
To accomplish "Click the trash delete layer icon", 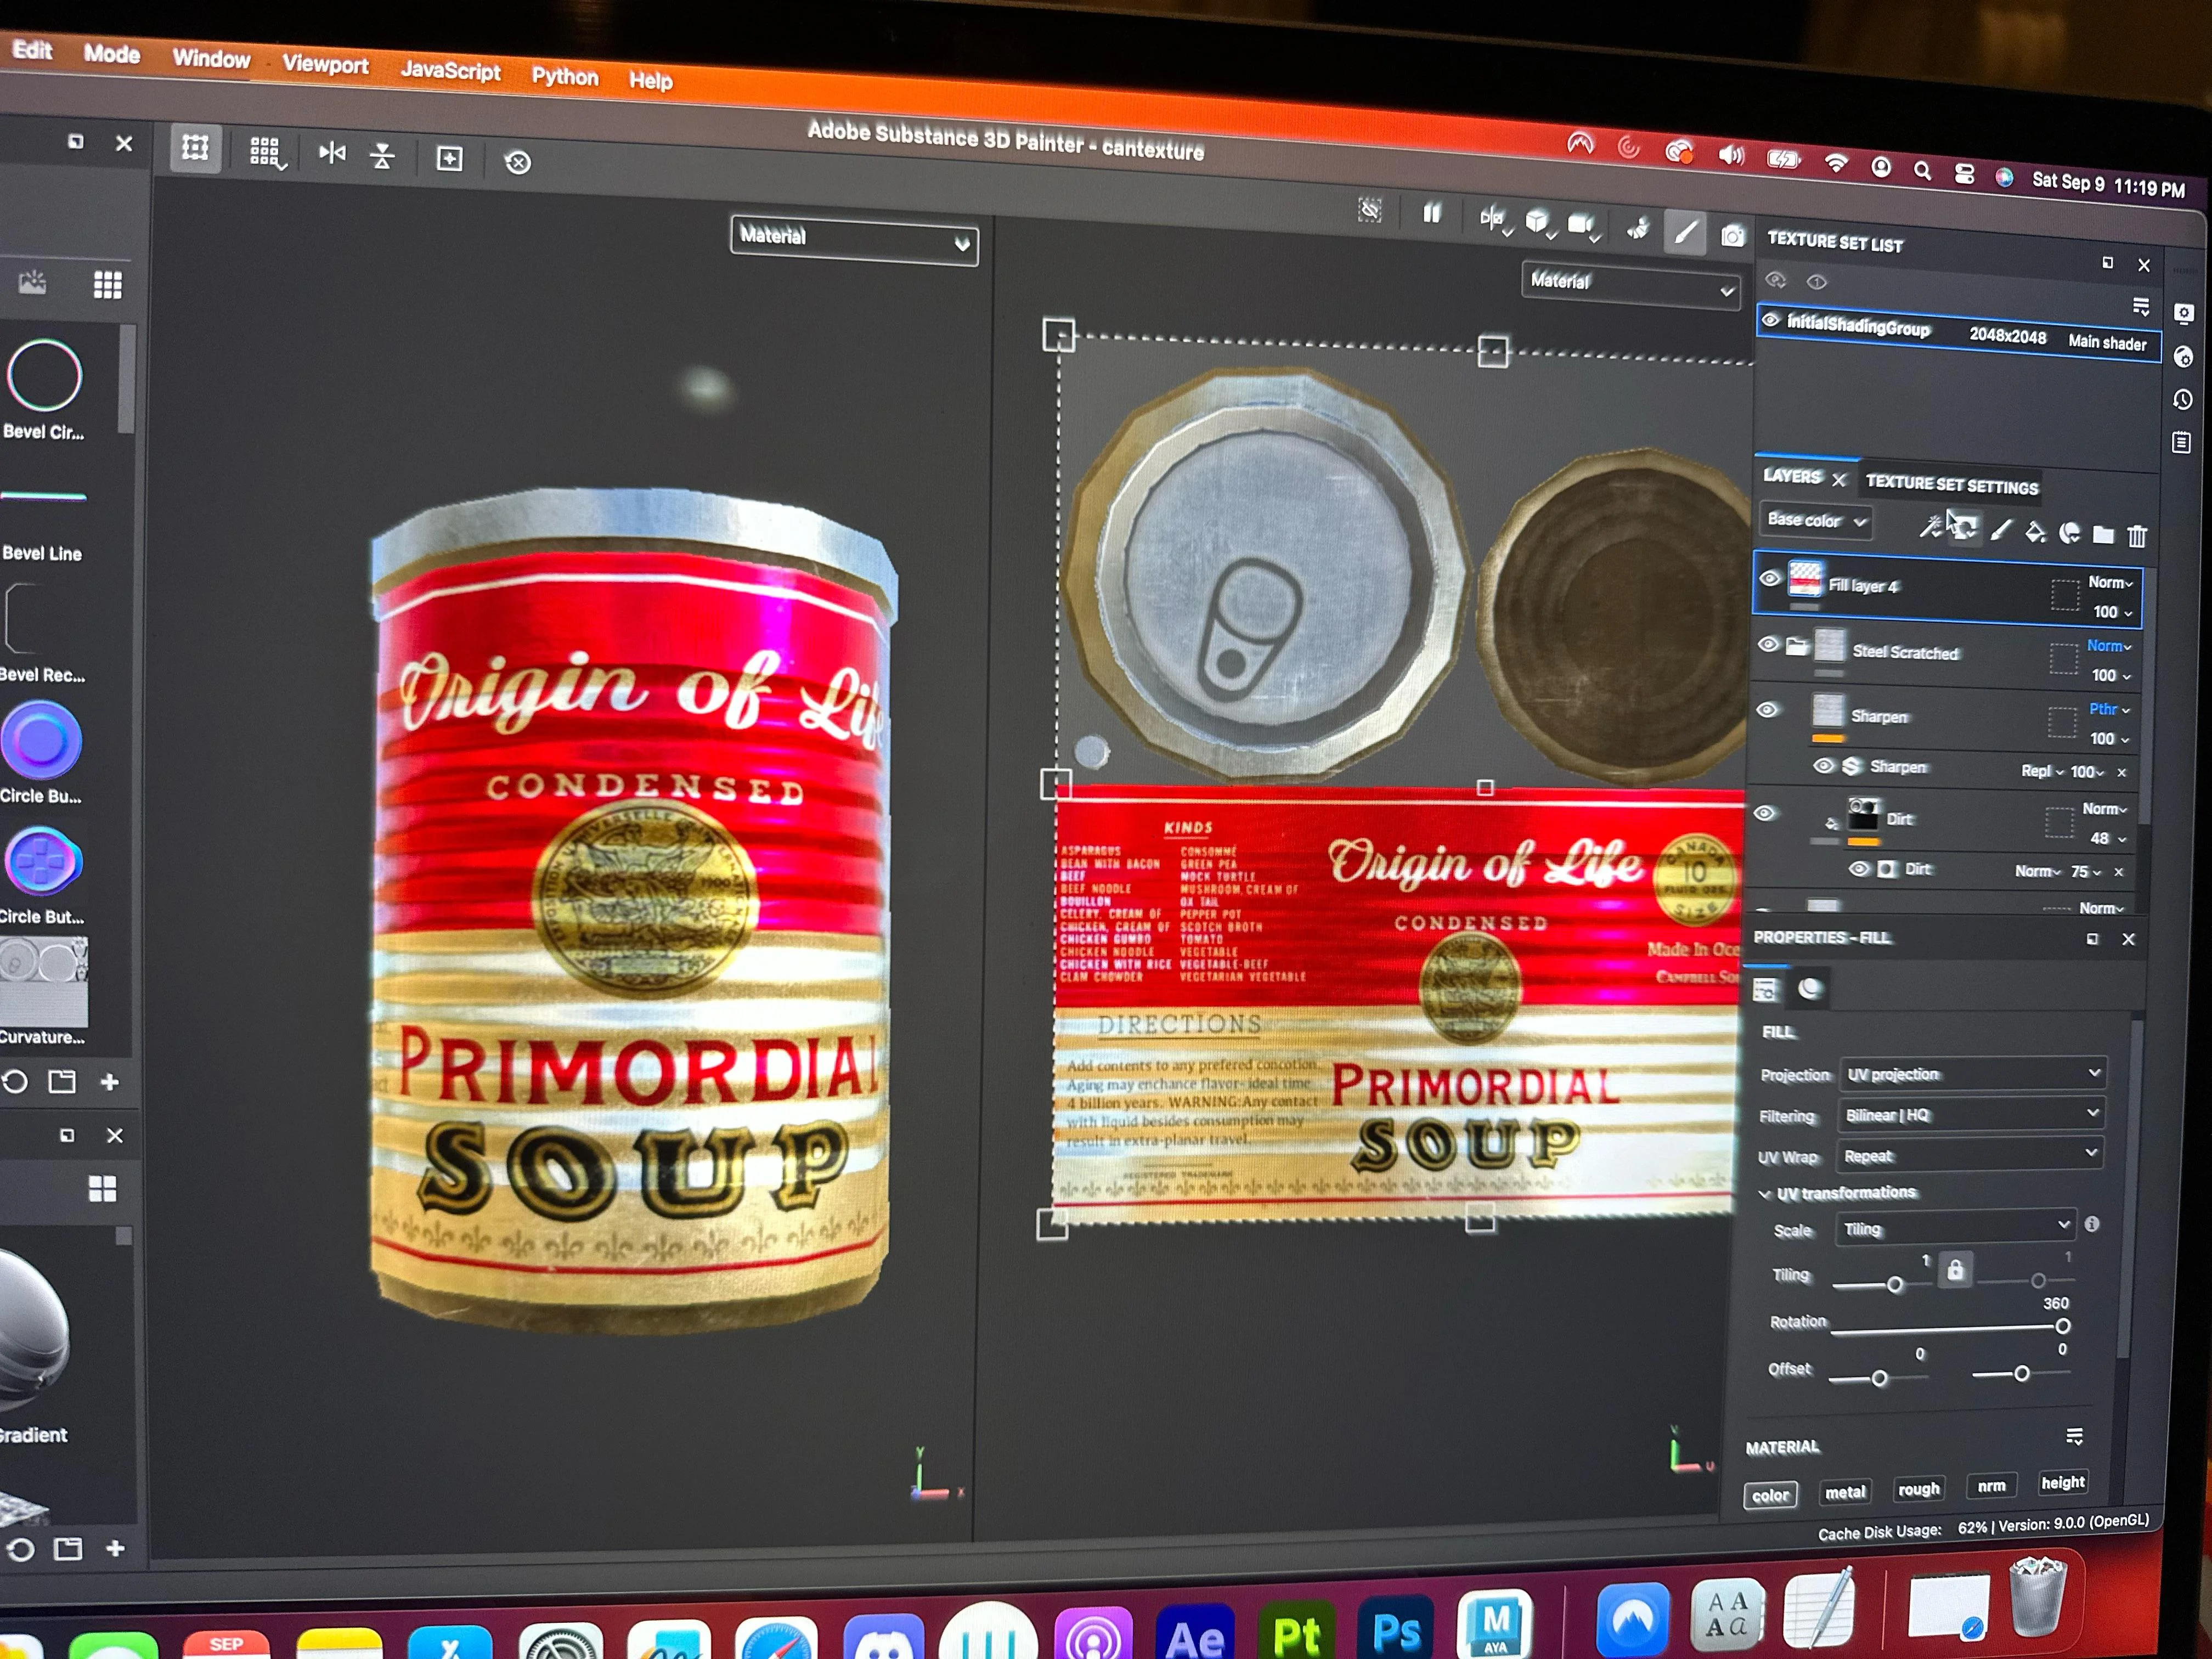I will click(x=2137, y=536).
